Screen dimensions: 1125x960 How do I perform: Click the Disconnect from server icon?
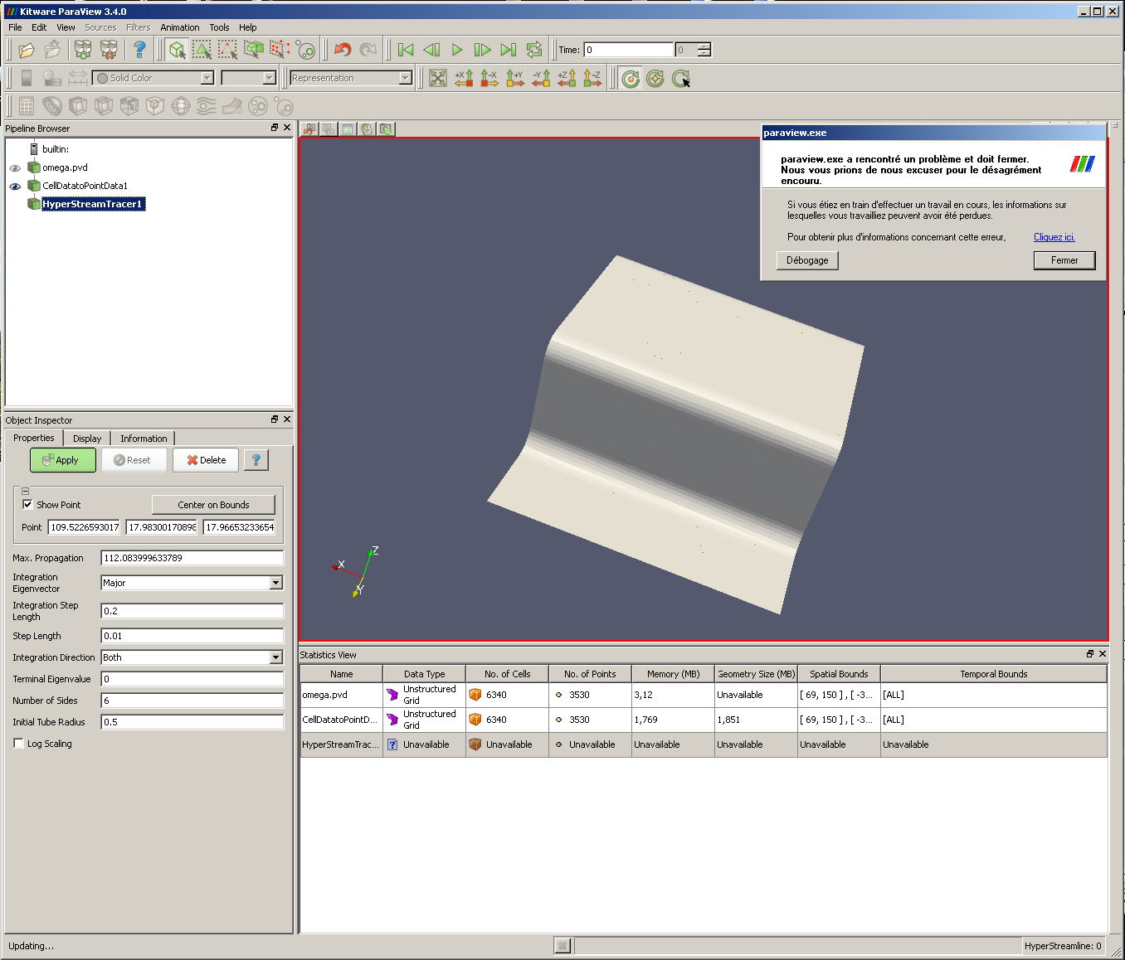coord(109,50)
